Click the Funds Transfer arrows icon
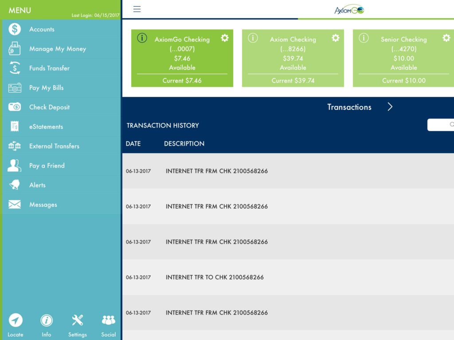 click(15, 68)
